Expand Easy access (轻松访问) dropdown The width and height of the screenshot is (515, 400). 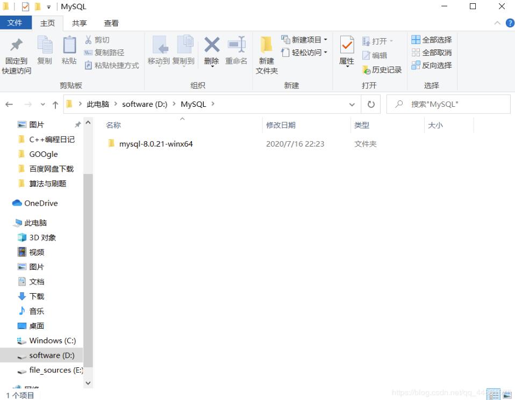(325, 53)
